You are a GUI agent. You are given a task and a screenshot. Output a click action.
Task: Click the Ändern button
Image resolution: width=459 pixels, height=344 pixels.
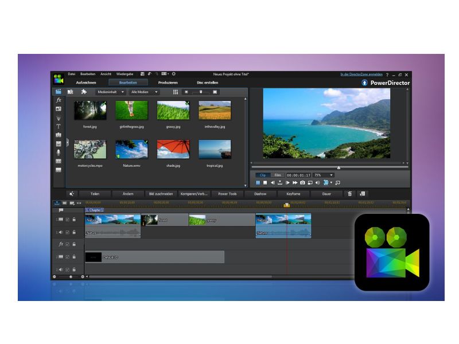pos(128,194)
